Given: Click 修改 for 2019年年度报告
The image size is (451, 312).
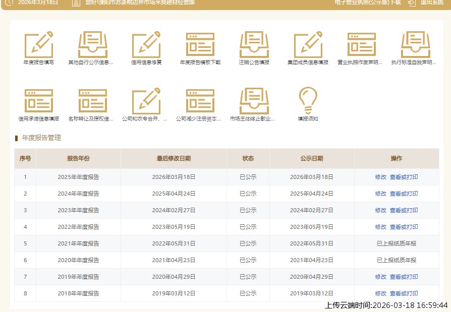Looking at the screenshot, I should (x=380, y=277).
